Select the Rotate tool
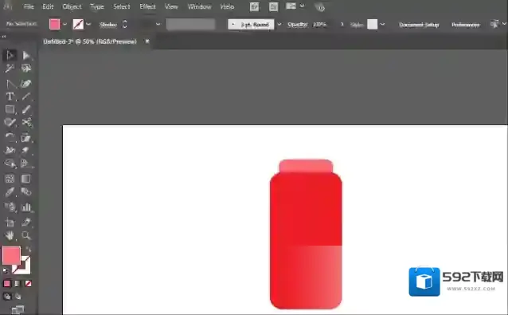Viewport: 508px width, 315px height. point(10,137)
